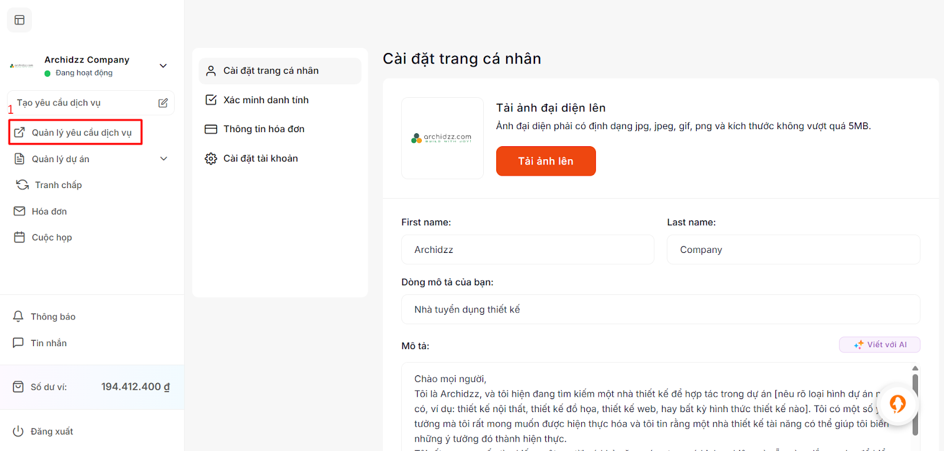944x451 pixels.
Task: Click the Viết với AI button
Action: click(880, 345)
